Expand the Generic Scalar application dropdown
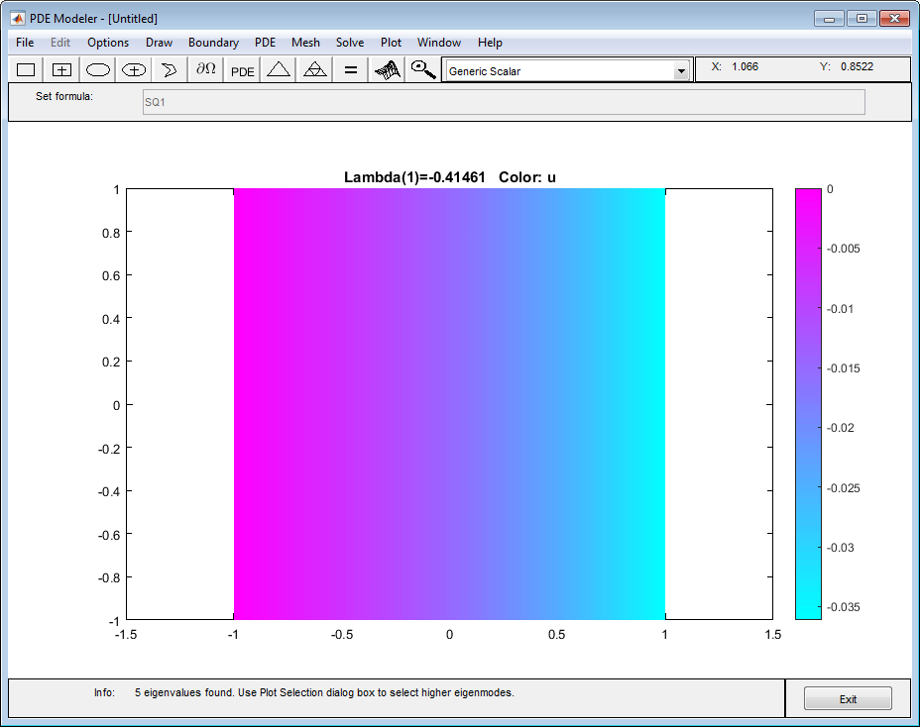Viewport: 920px width, 727px height. (x=681, y=71)
